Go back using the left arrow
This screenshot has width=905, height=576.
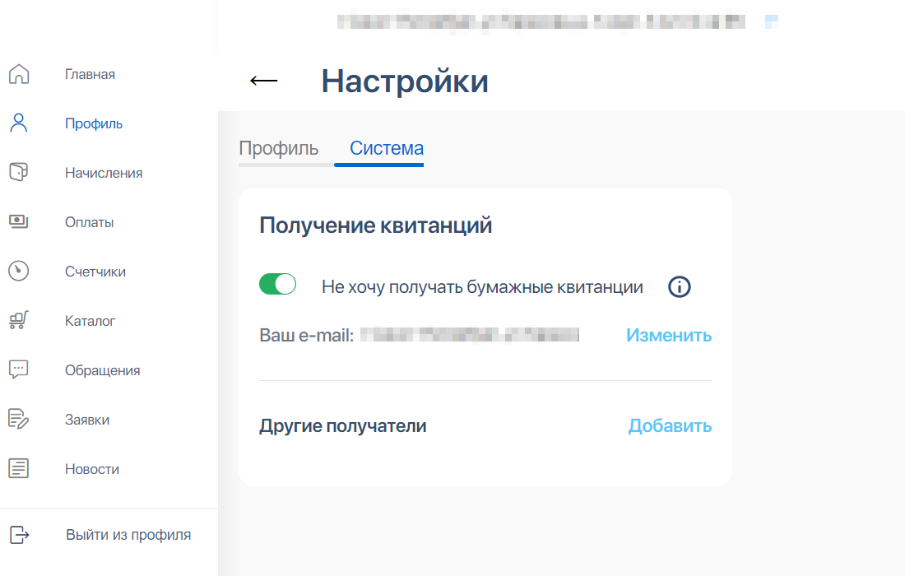click(263, 80)
